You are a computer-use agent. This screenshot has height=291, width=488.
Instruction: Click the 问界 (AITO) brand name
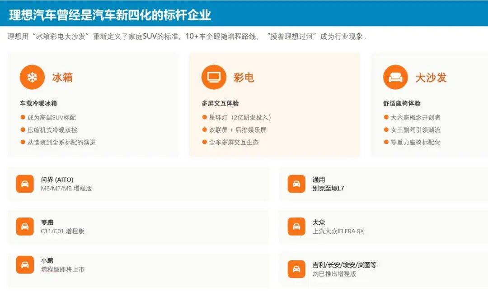[57, 180]
